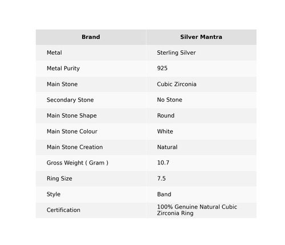Click the No Stone value
The image size is (285, 245).
(170, 100)
